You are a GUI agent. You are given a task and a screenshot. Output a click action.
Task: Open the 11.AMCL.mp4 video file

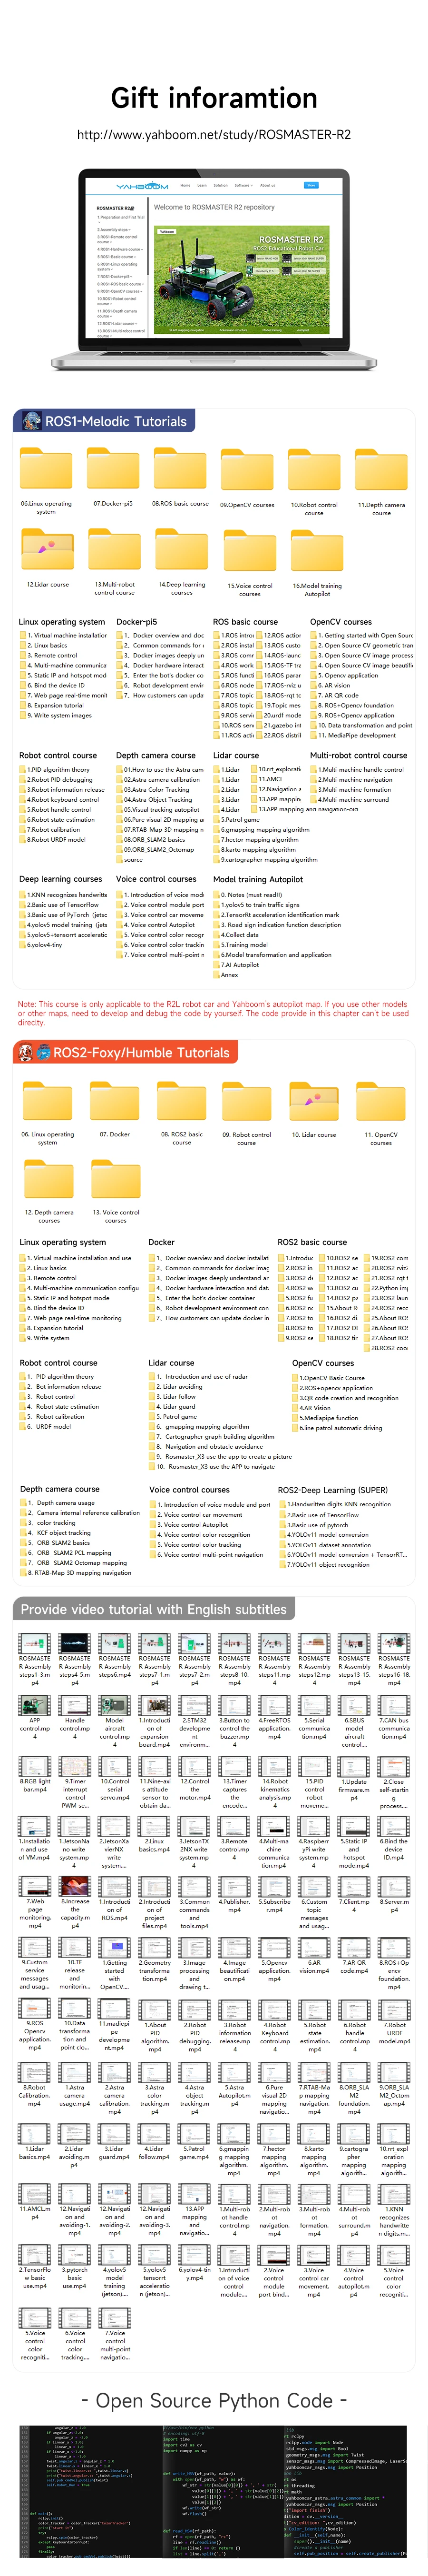click(x=34, y=2195)
